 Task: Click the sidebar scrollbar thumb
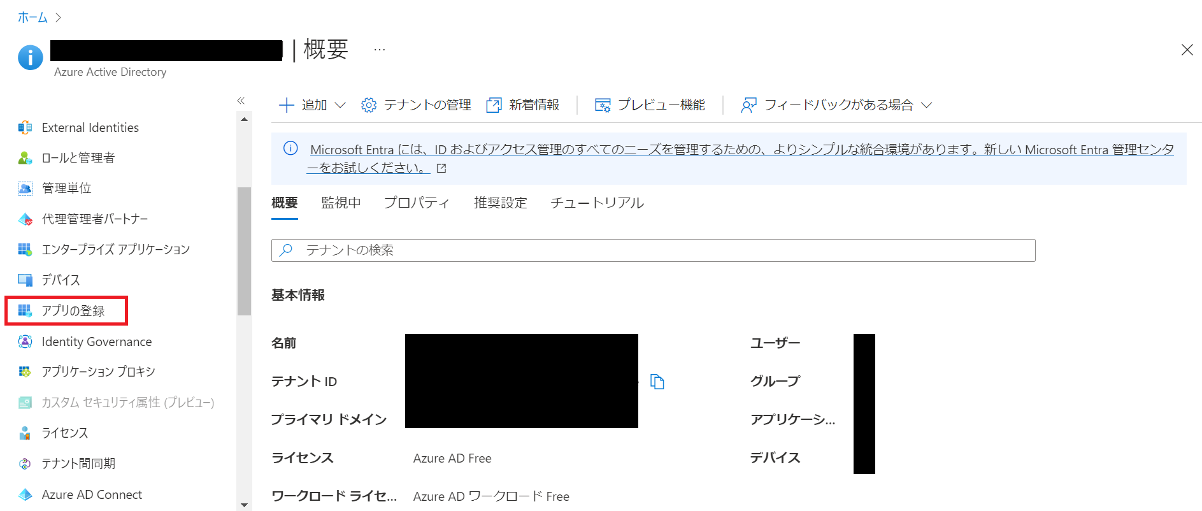[x=244, y=251]
